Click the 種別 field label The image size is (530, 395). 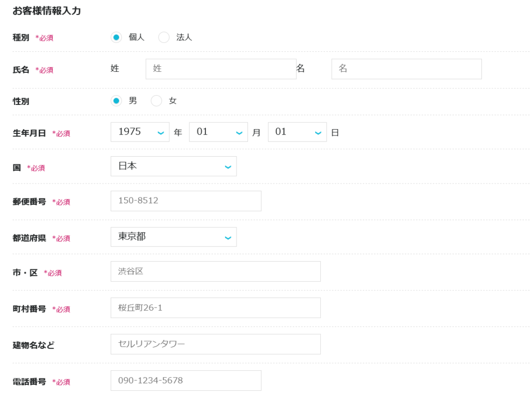click(x=21, y=37)
